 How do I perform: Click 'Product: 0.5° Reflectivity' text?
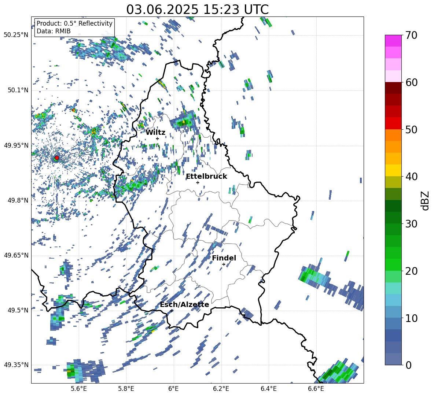tap(74, 23)
